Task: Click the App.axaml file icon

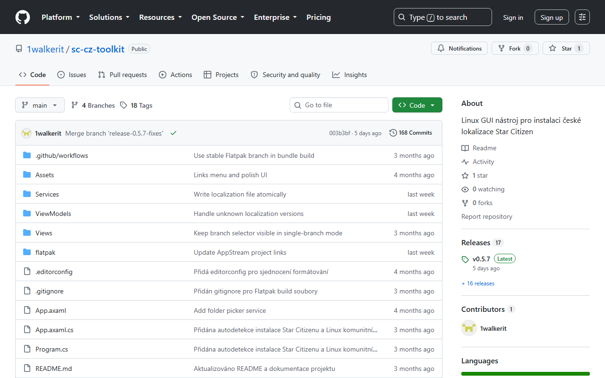Action: coord(27,310)
